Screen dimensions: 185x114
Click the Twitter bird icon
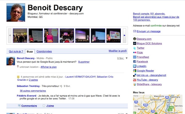[135, 48]
